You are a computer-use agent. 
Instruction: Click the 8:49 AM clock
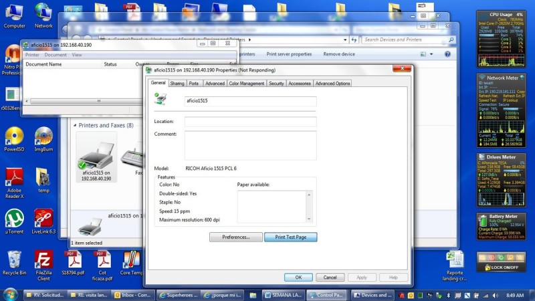click(x=515, y=295)
